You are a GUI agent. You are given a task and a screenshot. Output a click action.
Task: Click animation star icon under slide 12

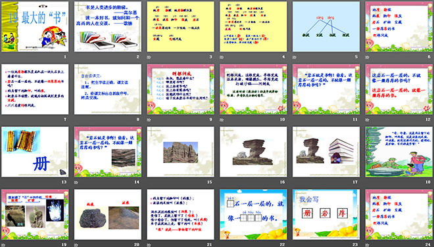click(x=368, y=120)
